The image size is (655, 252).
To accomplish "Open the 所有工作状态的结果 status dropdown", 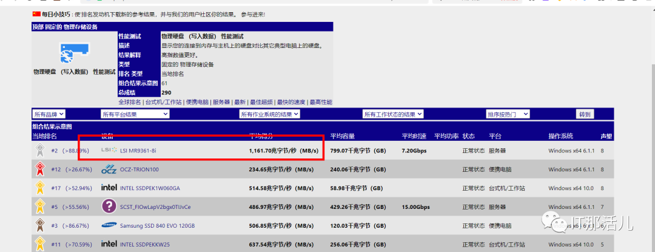I will click(393, 114).
